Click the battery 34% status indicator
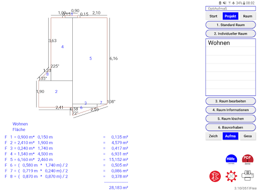Viewport: 257px width, 192px height. 240,3
